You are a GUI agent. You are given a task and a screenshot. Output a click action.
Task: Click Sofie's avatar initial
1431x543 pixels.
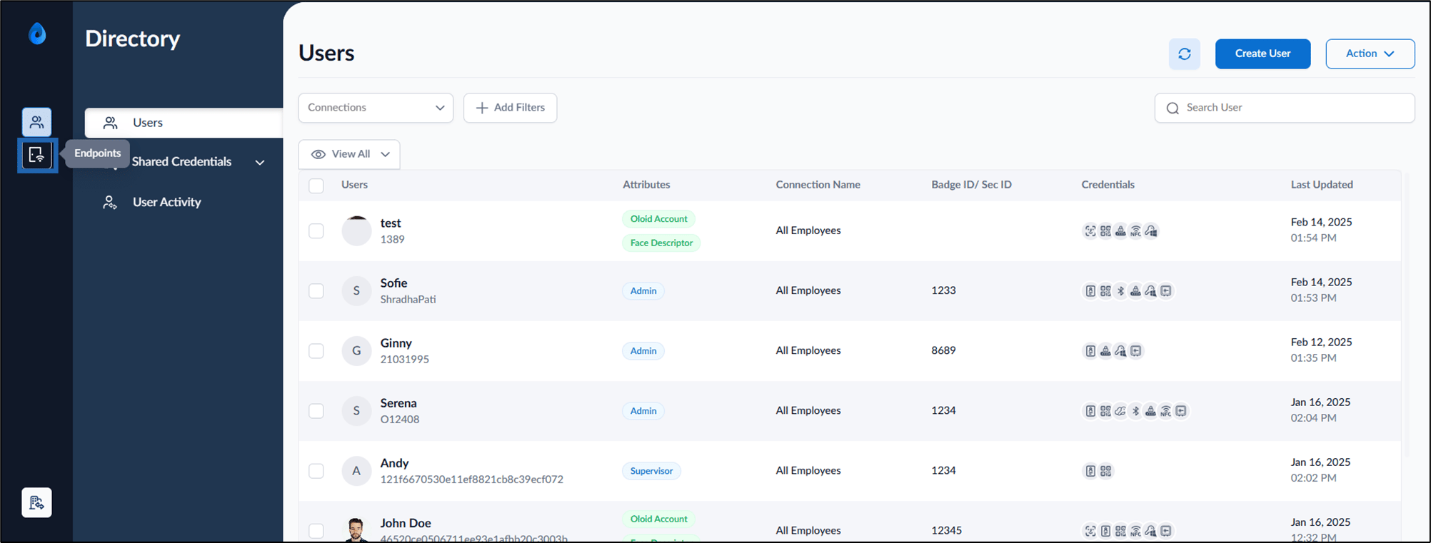pyautogui.click(x=356, y=290)
